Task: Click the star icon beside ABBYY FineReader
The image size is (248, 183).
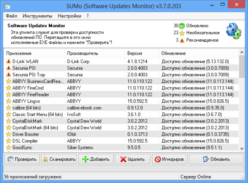Action: pyautogui.click(x=9, y=94)
